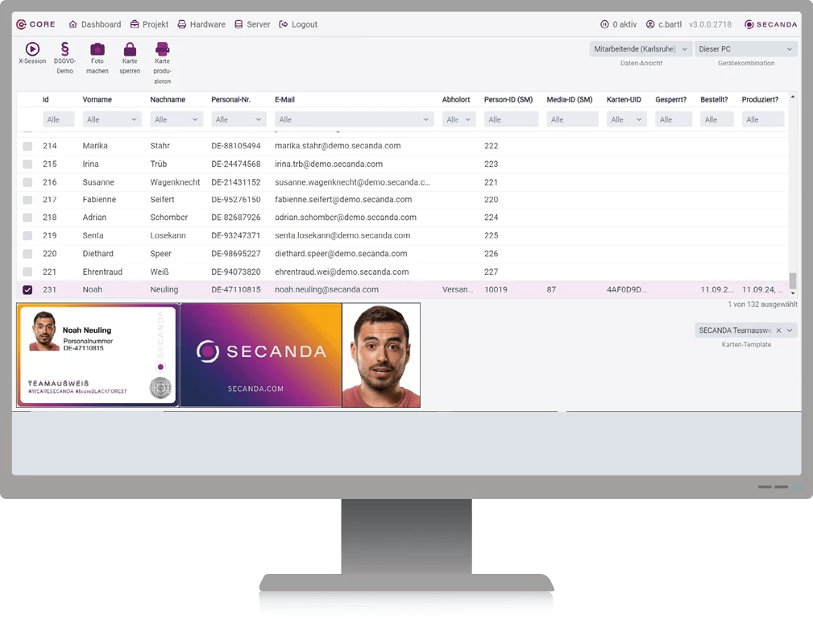Click the CORE logo icon
The height and width of the screenshot is (619, 813).
21,24
